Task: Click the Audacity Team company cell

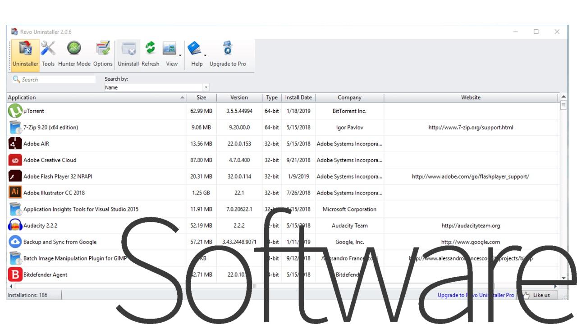Action: (x=350, y=225)
